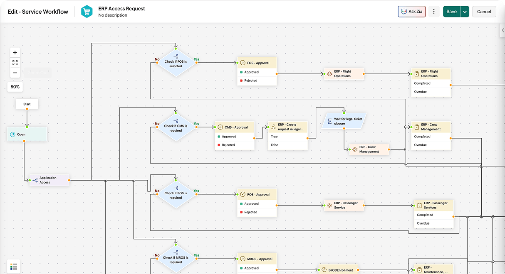Click the FOS - Approval checkmark icon

243,63
